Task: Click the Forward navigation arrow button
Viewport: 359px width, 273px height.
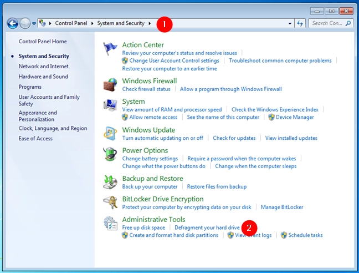Action: 25,23
